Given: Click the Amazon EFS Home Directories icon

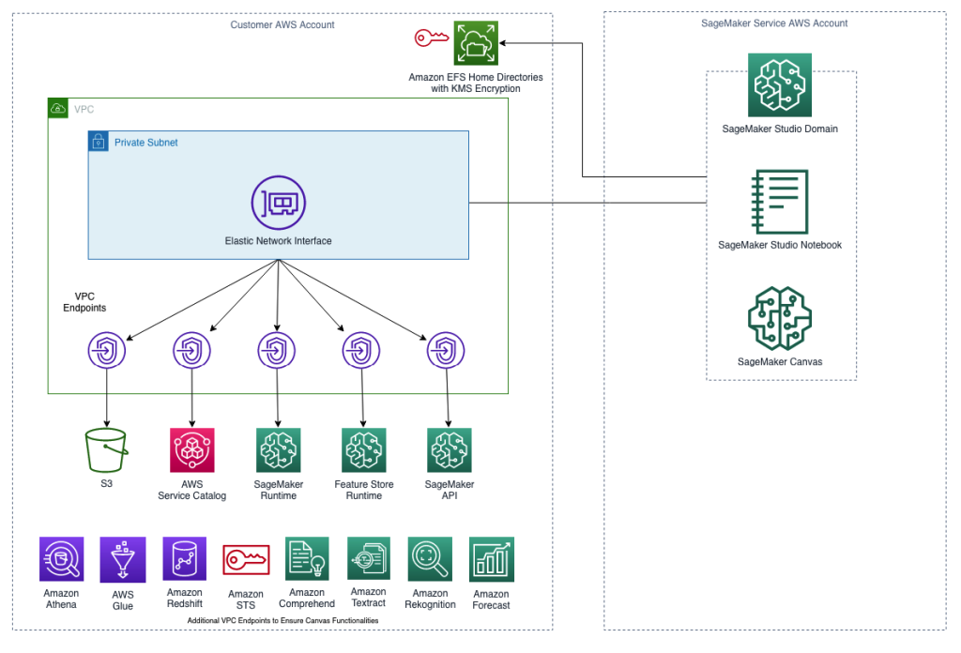Looking at the screenshot, I should pos(475,43).
